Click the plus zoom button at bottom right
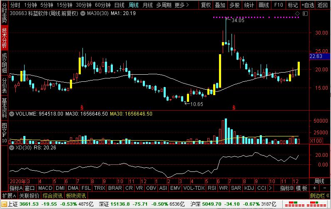This screenshot has width=331, height=209. 314,188
